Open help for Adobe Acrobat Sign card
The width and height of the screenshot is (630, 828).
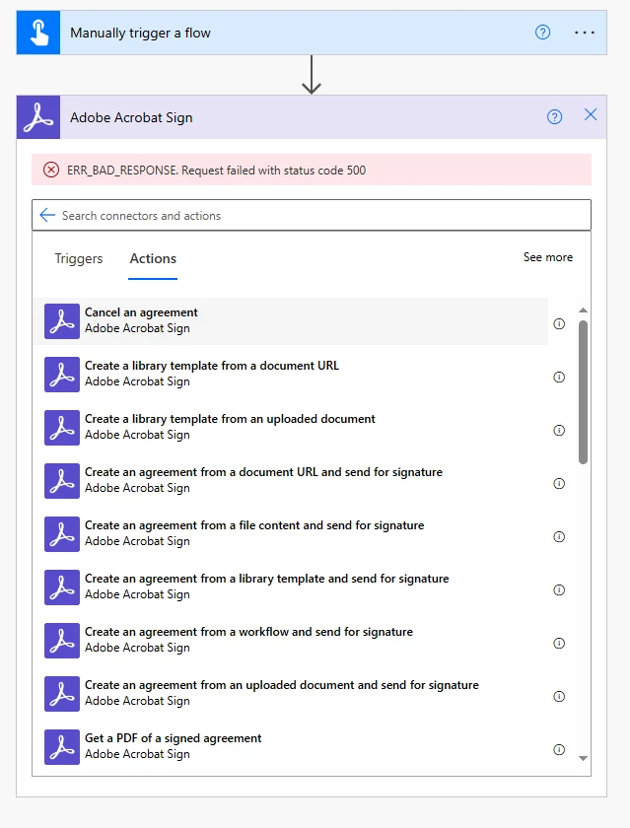pyautogui.click(x=554, y=116)
